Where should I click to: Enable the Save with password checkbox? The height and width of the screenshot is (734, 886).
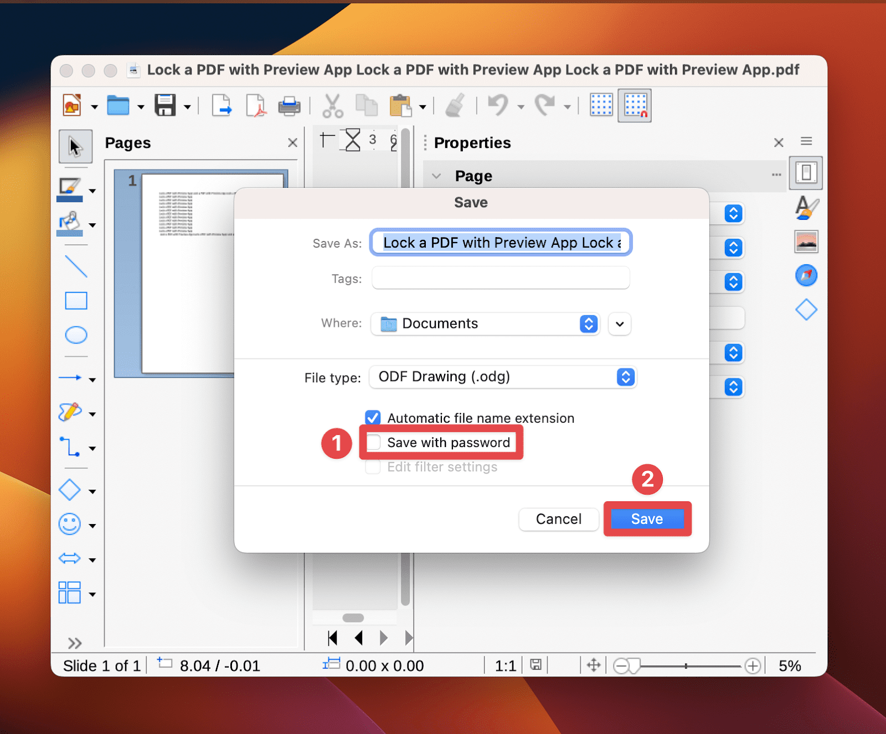click(x=374, y=442)
